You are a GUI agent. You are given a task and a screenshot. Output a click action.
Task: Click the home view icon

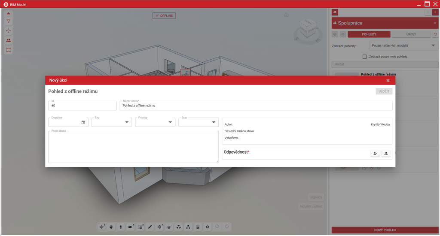click(x=286, y=15)
